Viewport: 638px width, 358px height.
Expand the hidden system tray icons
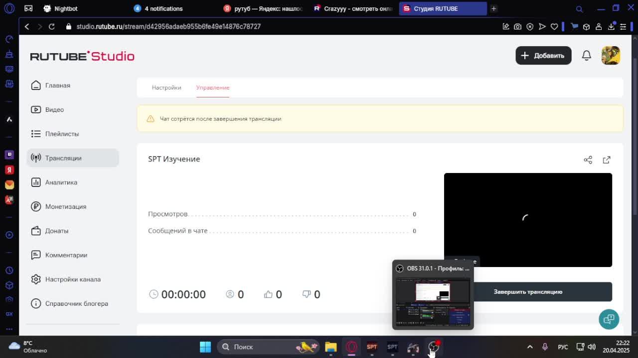[530, 347]
